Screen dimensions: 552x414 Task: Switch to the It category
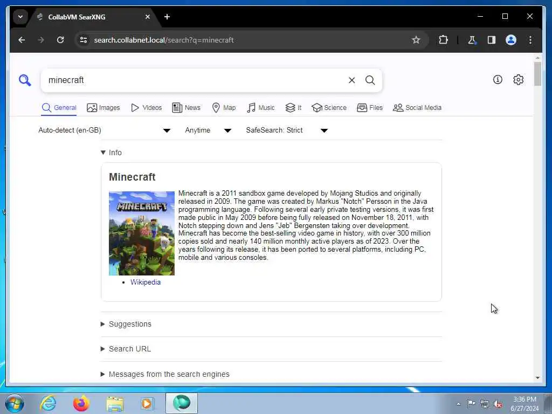coord(294,108)
